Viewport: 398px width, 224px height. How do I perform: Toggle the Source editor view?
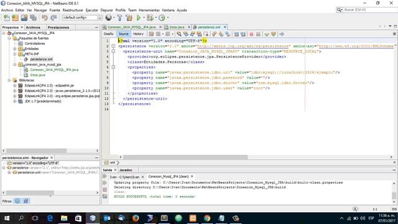pos(124,34)
